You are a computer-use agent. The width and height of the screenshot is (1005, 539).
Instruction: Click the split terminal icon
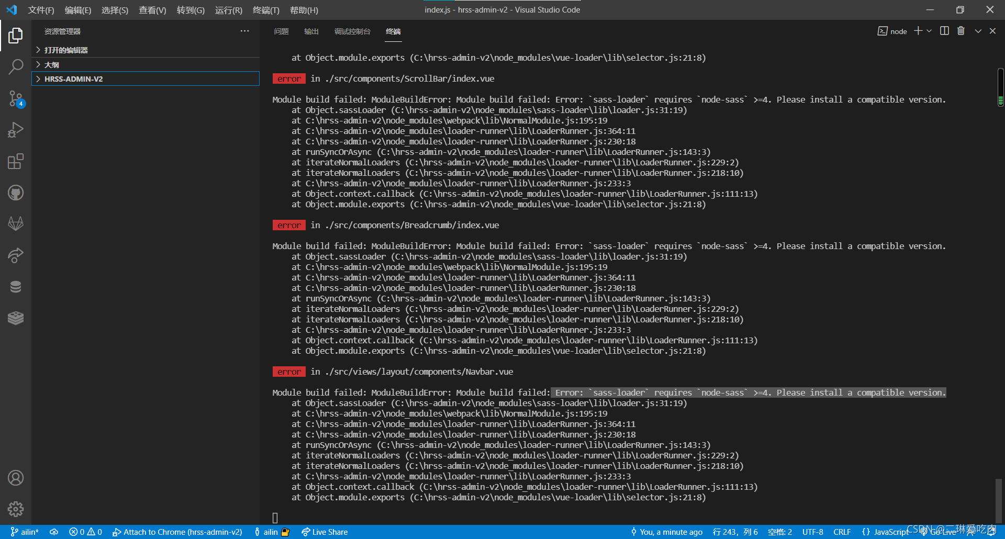click(944, 31)
